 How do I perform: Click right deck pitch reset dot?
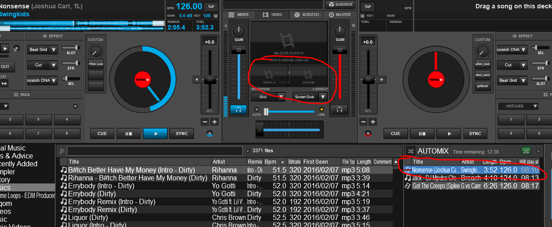pos(381,80)
